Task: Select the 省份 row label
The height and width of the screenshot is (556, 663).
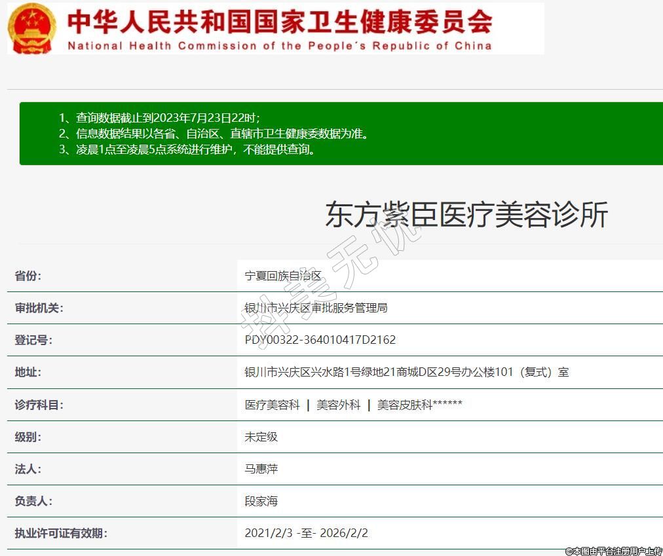Action: [x=28, y=276]
